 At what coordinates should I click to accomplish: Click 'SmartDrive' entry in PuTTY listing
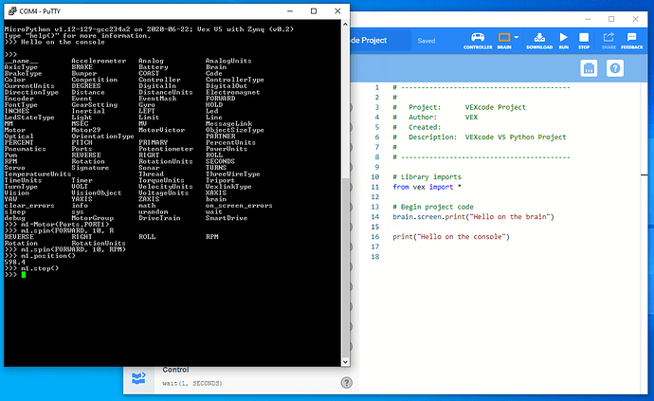(227, 218)
